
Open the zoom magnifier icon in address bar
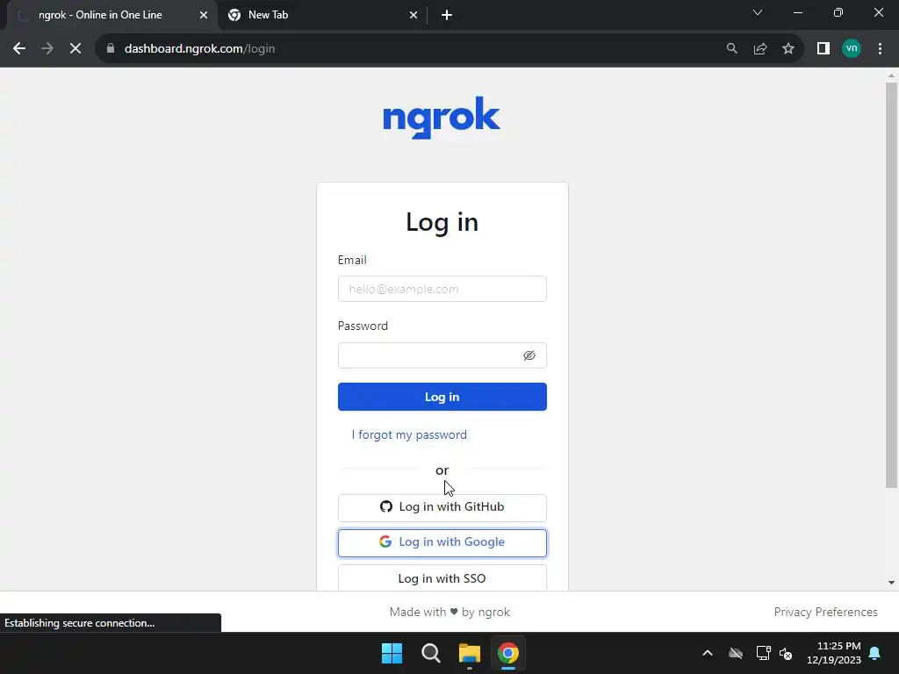(731, 49)
